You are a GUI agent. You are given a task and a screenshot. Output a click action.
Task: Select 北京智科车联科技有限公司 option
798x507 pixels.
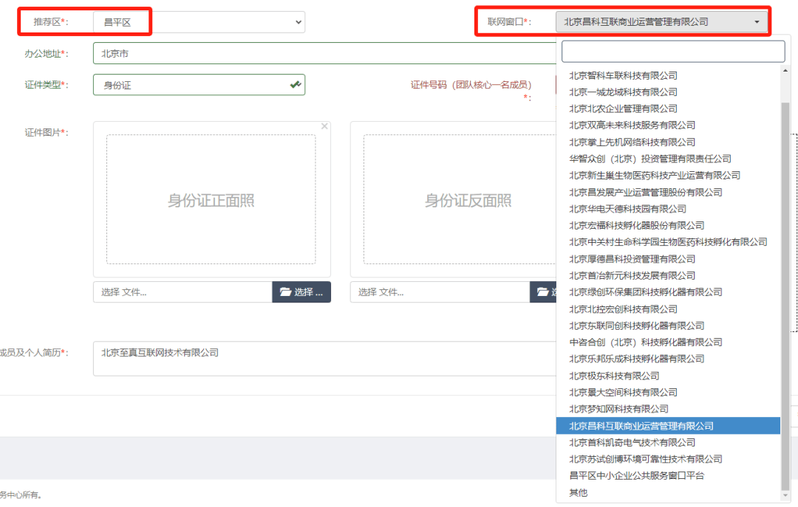(x=668, y=75)
